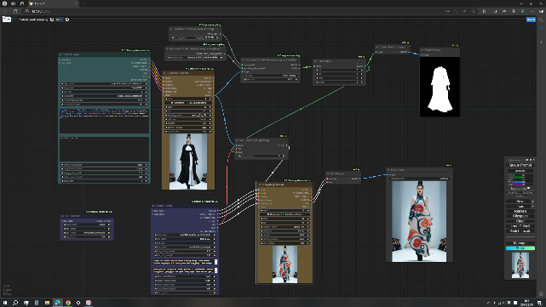Collapse the lower brown sampler node
546x307 pixels.
[260, 185]
